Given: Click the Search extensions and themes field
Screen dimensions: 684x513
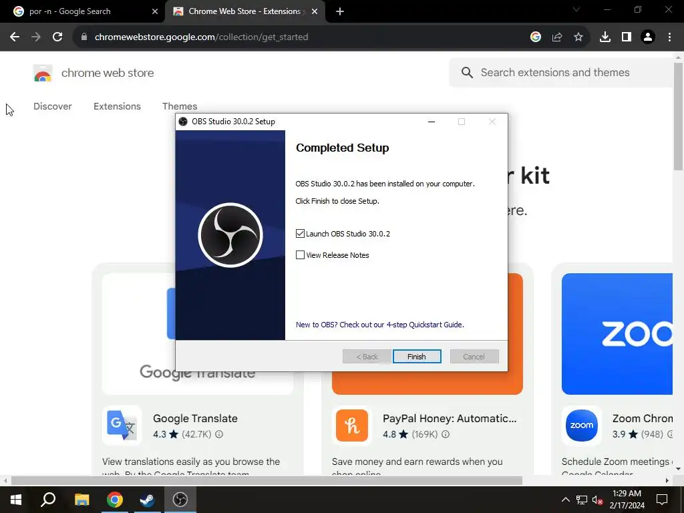Looking at the screenshot, I should (x=560, y=72).
